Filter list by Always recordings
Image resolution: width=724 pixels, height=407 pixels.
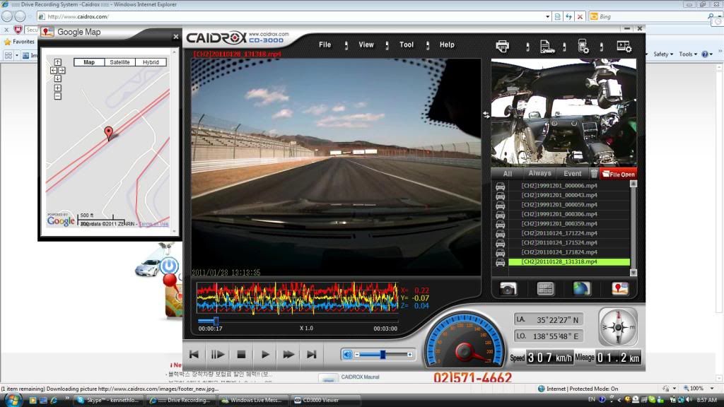(x=539, y=173)
